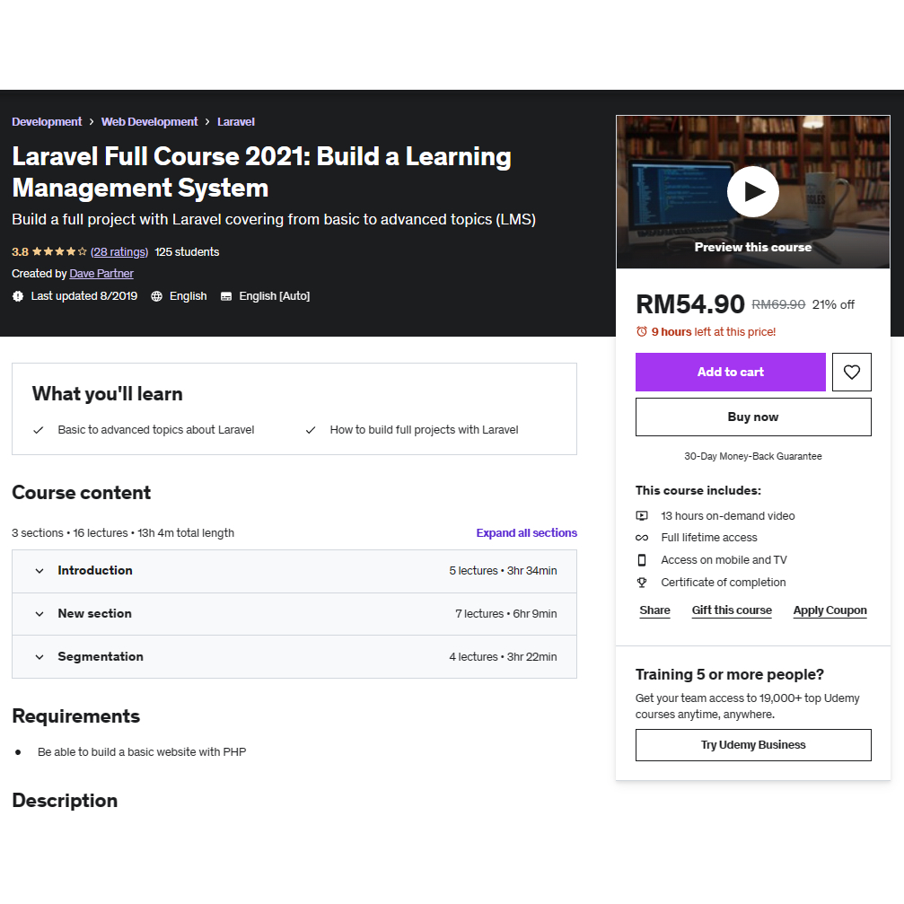Click the alarm clock icon by price timer
Screen dimensions: 904x904
(642, 332)
